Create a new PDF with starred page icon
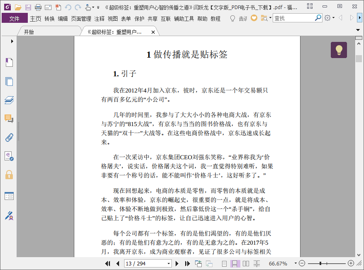 click(58, 7)
